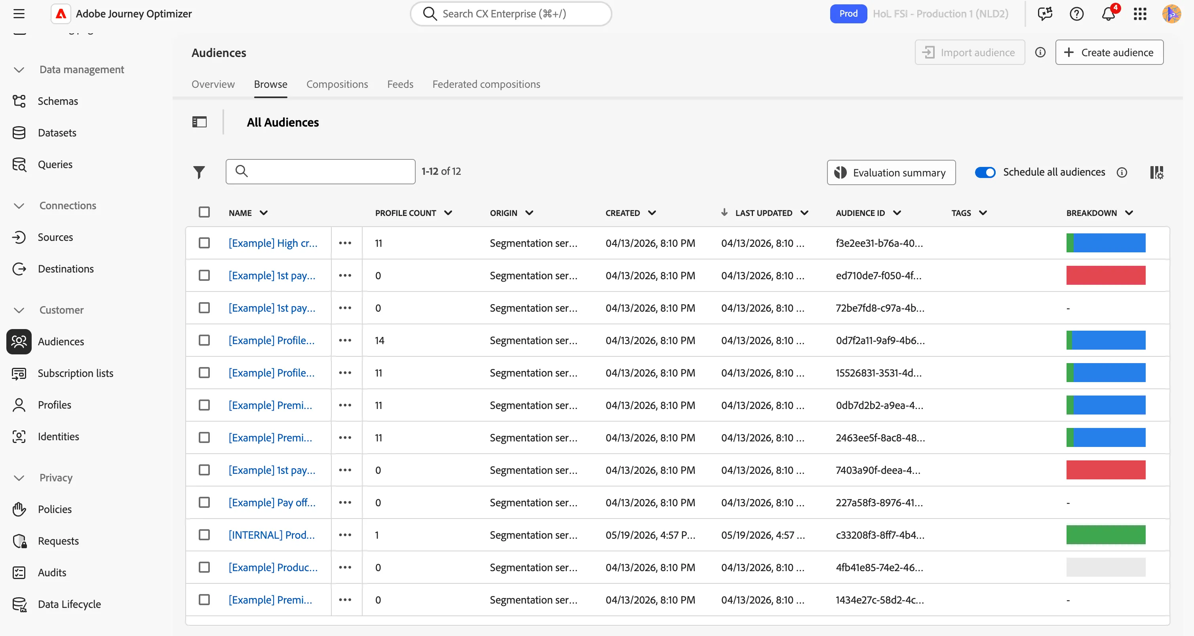
Task: Switch to the Overview tab
Action: (213, 84)
